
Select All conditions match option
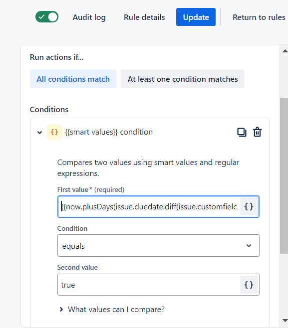tap(73, 79)
